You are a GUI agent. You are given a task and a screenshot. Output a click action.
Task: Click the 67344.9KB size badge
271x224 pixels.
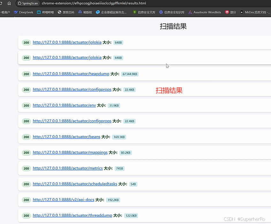130,74
